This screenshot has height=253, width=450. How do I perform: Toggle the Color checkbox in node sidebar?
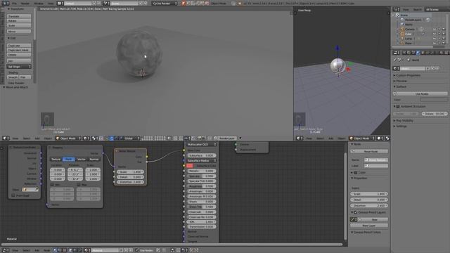[355, 173]
